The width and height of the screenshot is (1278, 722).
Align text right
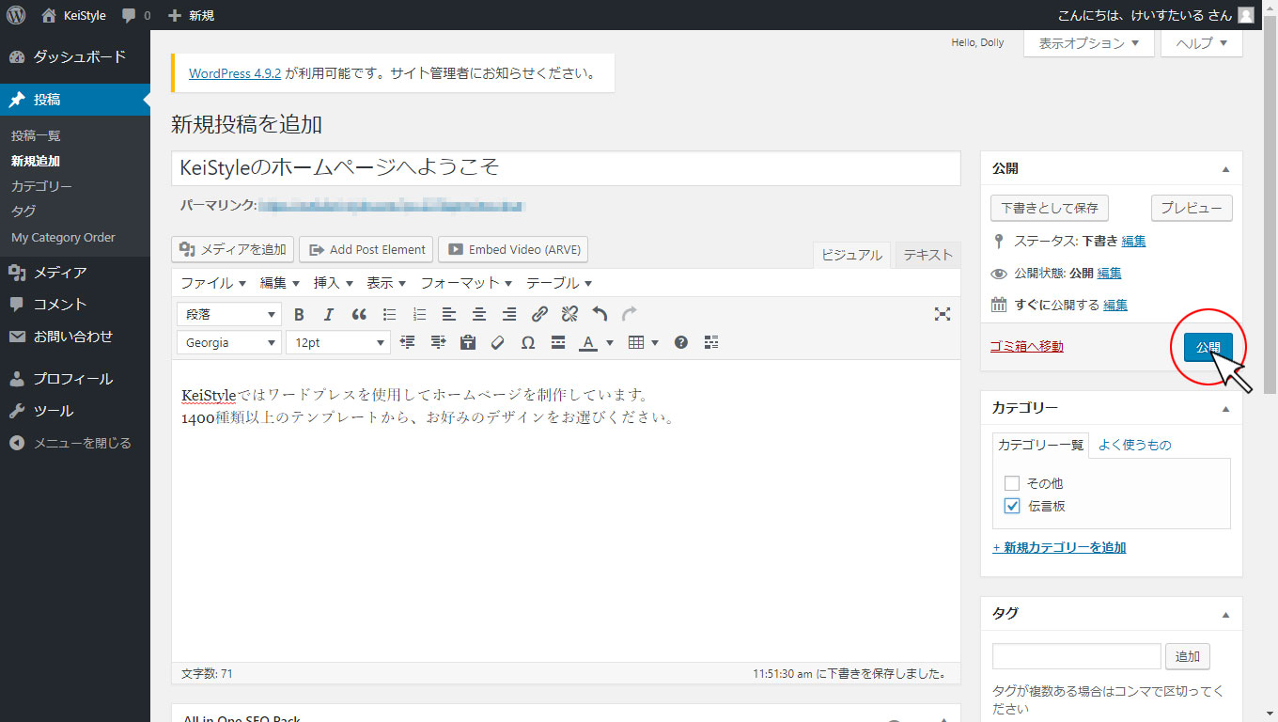tap(509, 314)
